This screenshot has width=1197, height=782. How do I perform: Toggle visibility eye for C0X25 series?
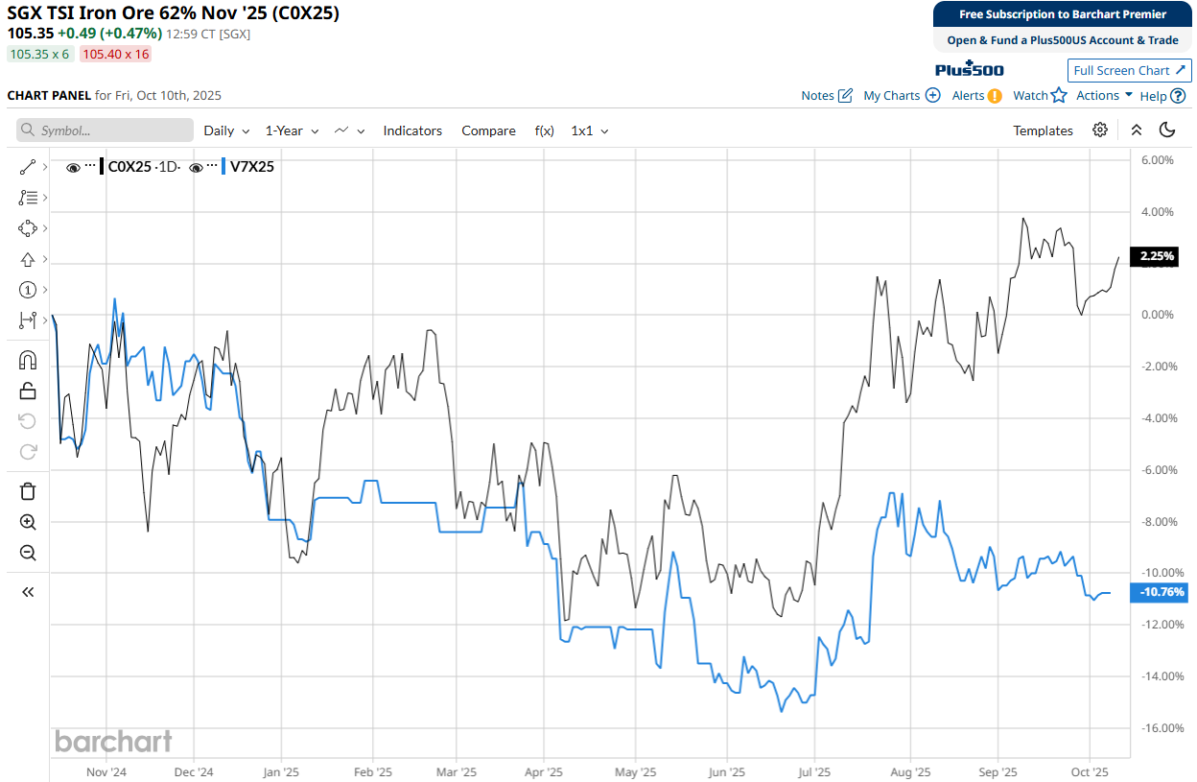coord(73,167)
